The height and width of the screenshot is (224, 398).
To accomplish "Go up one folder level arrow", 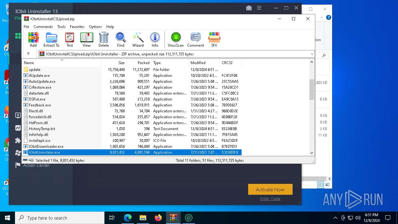I will point(28,54).
